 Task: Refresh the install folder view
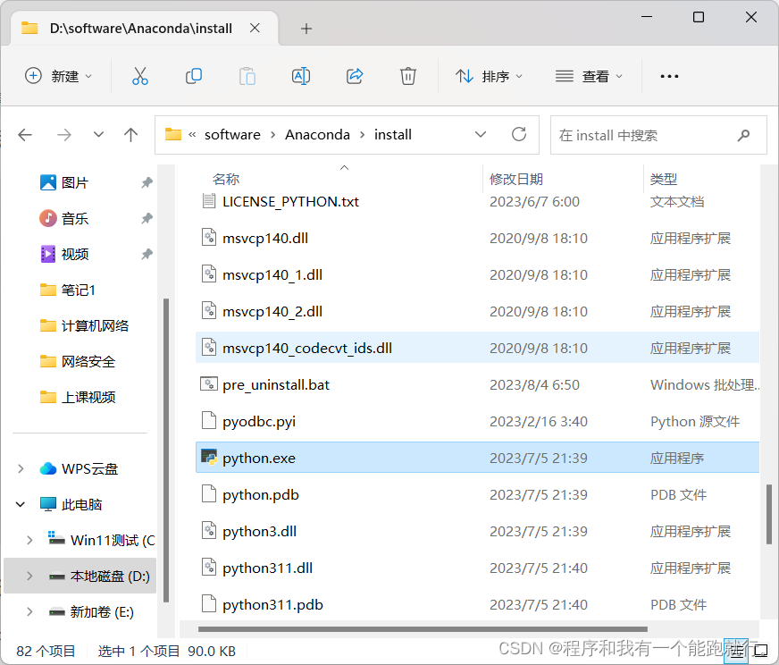coord(519,134)
